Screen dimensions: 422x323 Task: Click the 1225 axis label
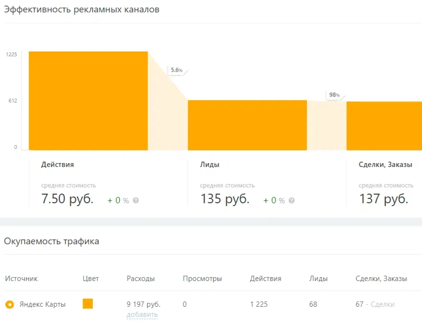click(11, 54)
